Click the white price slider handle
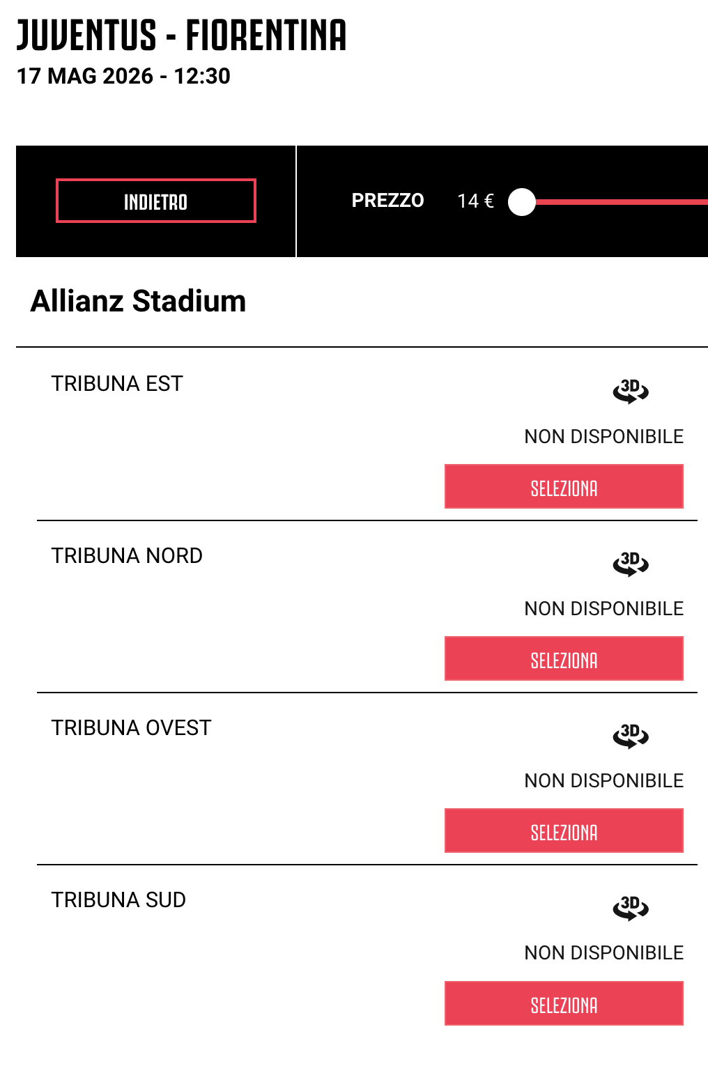This screenshot has width=708, height=1066. (522, 202)
